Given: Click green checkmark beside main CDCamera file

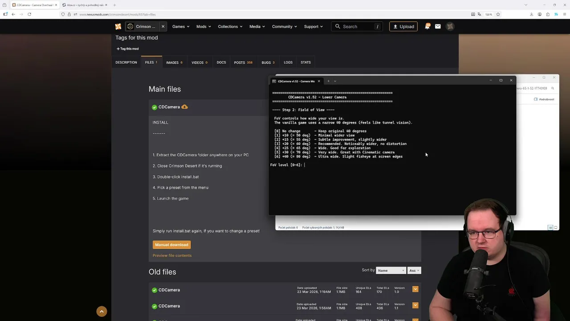Looking at the screenshot, I should (155, 107).
